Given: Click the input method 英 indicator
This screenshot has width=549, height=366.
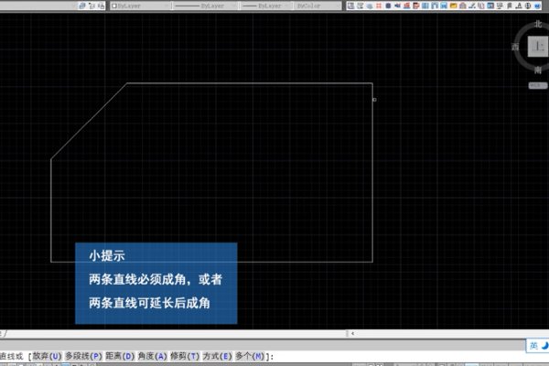Looking at the screenshot, I should point(533,346).
